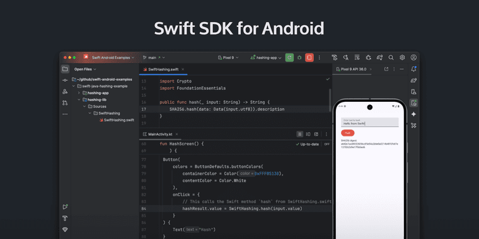479x239 pixels.
Task: Open the main git branch dropdown
Action: (154, 57)
